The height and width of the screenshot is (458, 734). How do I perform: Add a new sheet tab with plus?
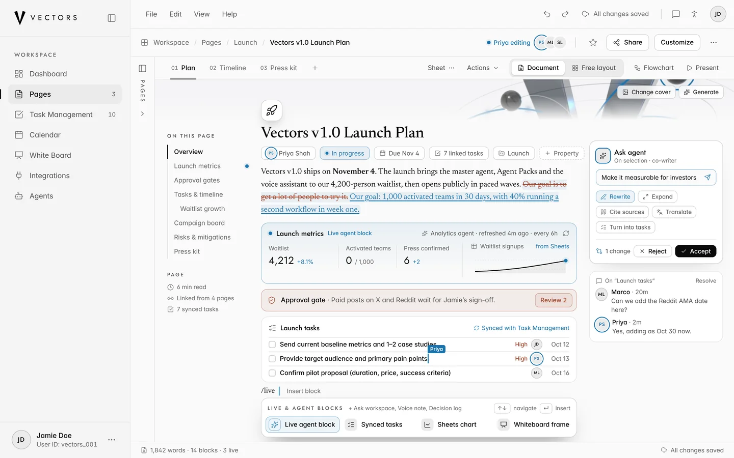(x=315, y=68)
